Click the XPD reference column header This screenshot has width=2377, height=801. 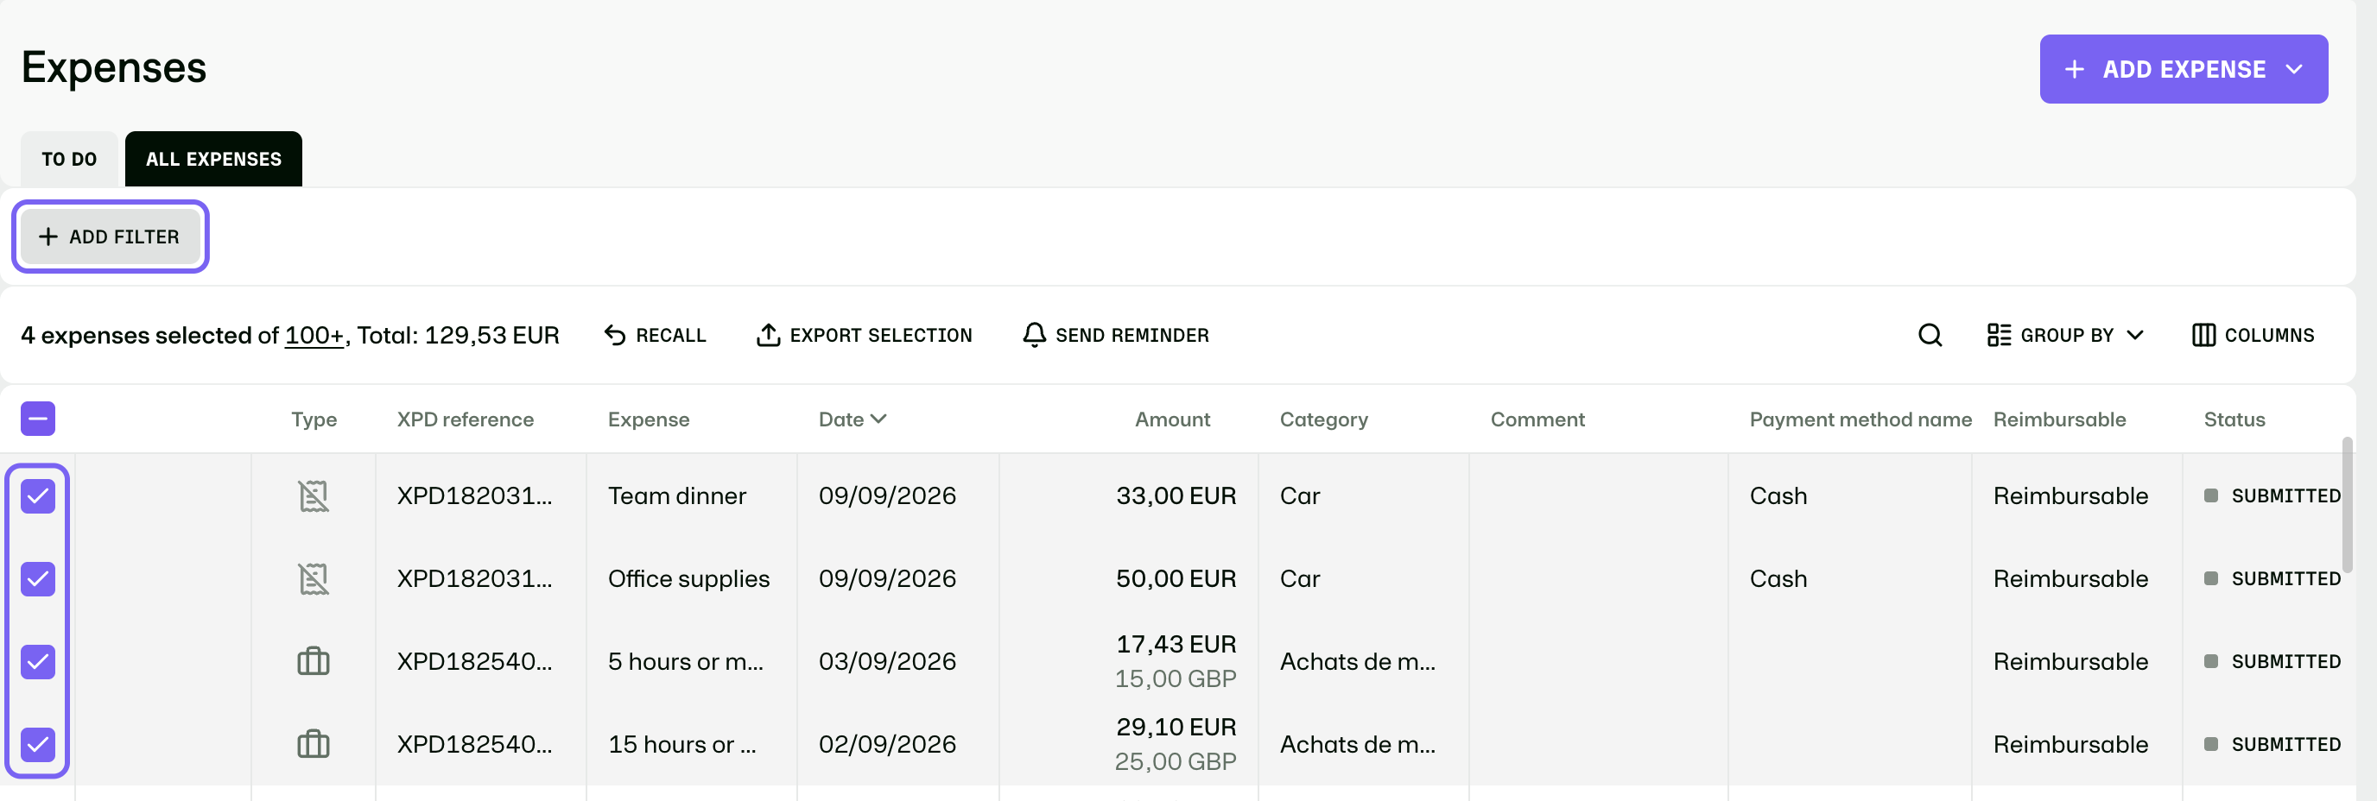coord(465,419)
